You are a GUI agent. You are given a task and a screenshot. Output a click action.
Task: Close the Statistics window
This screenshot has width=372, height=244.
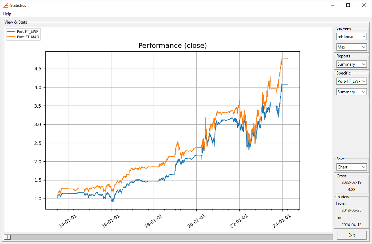coord(364,5)
